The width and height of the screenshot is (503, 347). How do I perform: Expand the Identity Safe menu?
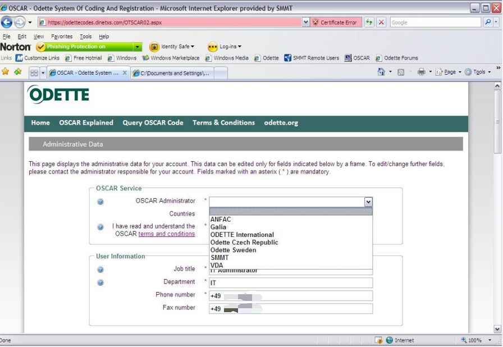[x=172, y=47]
